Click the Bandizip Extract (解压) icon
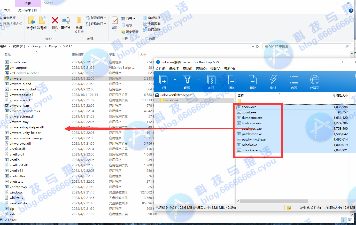 187,80
